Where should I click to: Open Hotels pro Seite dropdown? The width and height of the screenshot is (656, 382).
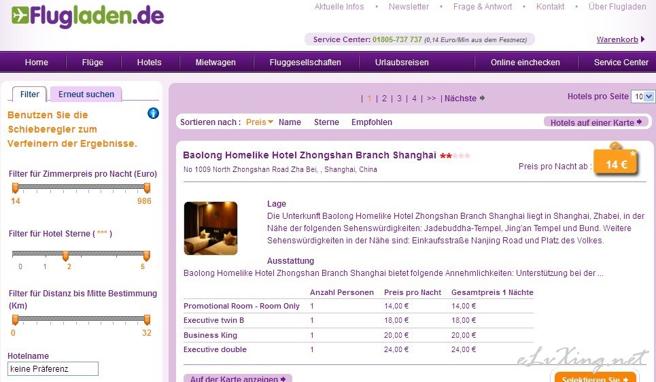(x=642, y=97)
